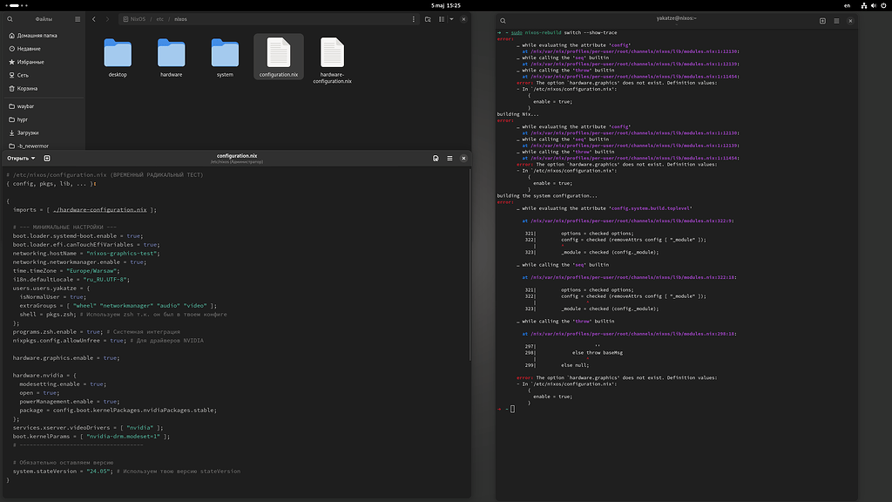Open the kebab menu in the Files window

coord(413,18)
